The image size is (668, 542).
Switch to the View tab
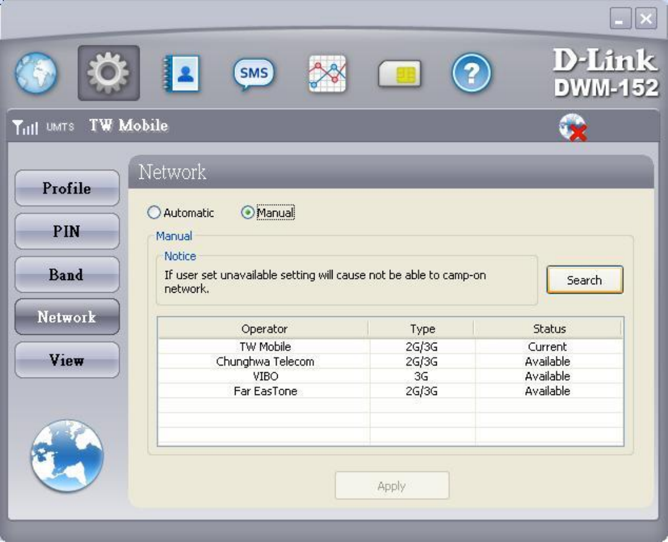pyautogui.click(x=67, y=360)
